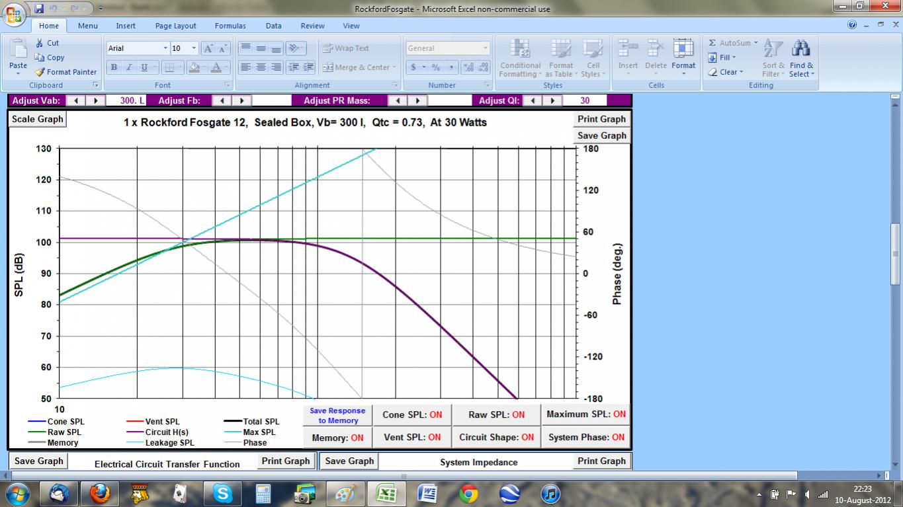Open Firefox from the taskbar
This screenshot has width=903, height=507.
[x=100, y=494]
